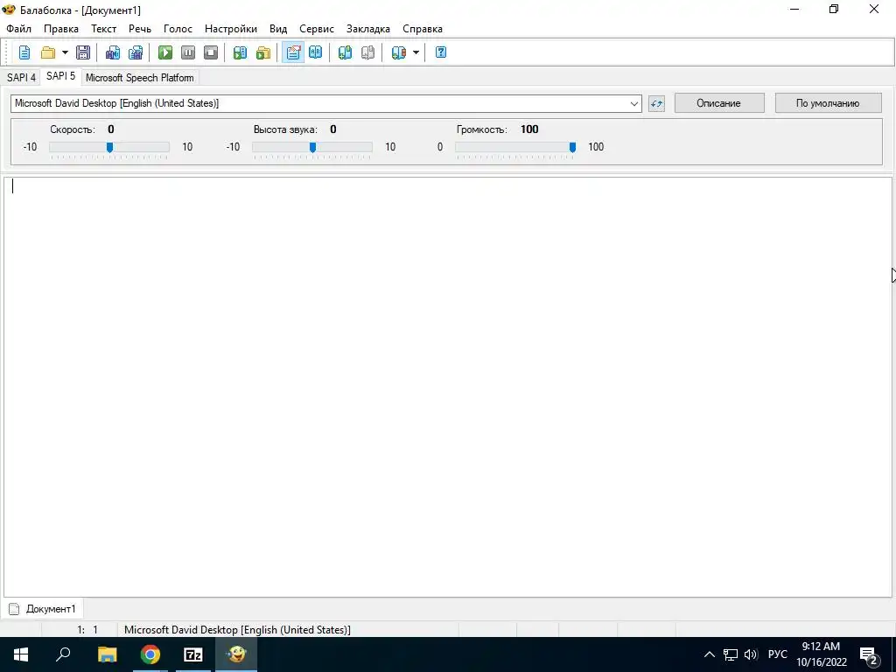Click the named bookmarks icon

(x=398, y=52)
